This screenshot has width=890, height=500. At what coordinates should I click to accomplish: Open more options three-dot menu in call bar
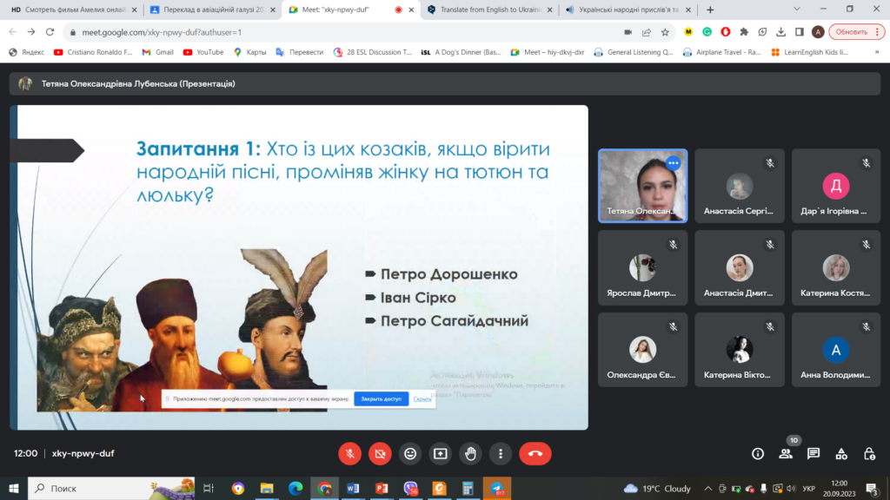coord(500,453)
